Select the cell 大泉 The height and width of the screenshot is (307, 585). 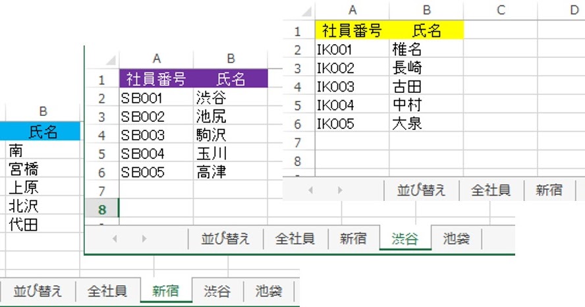click(x=426, y=124)
